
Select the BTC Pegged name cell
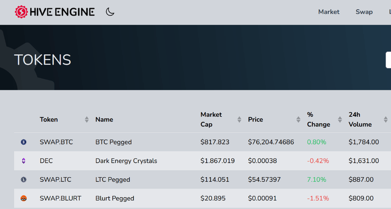coord(113,142)
